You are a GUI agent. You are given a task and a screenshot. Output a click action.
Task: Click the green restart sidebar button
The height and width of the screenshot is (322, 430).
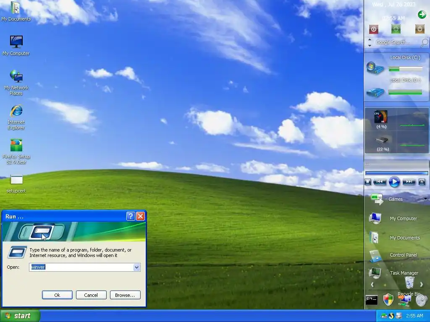click(x=396, y=29)
